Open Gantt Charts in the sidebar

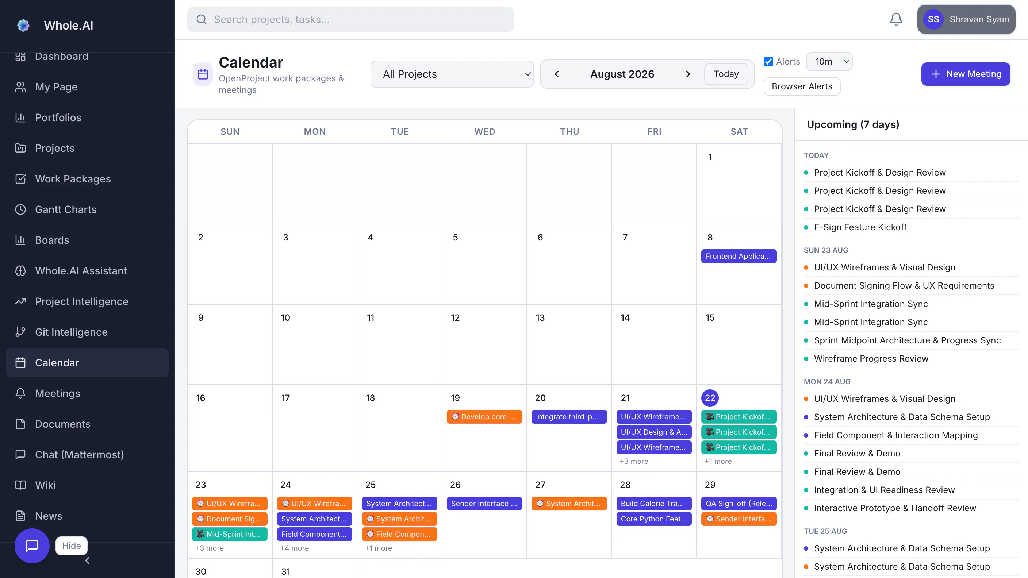pyautogui.click(x=87, y=209)
